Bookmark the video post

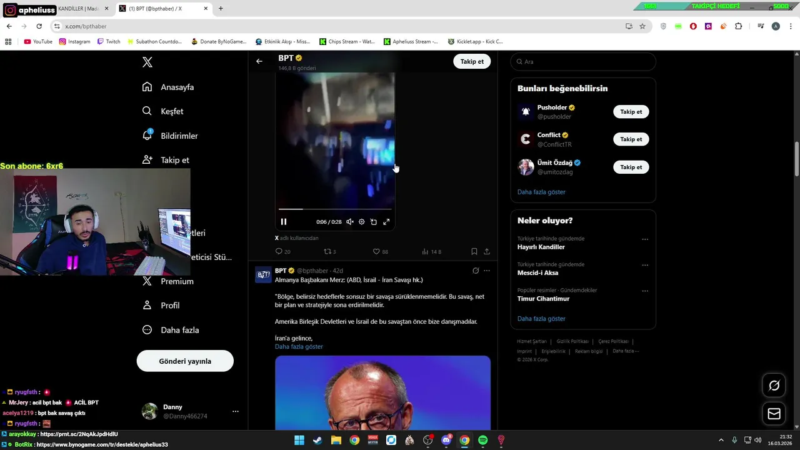coord(474,251)
